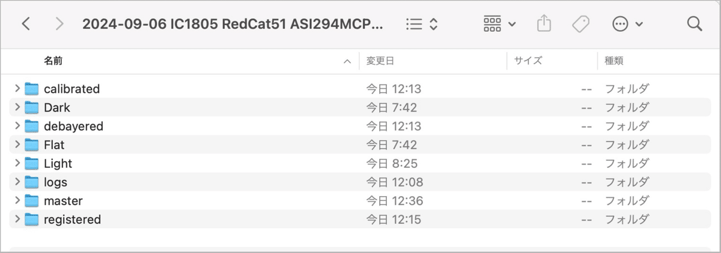Sort by サイズ column header
Screen dimensions: 721x253
point(552,61)
